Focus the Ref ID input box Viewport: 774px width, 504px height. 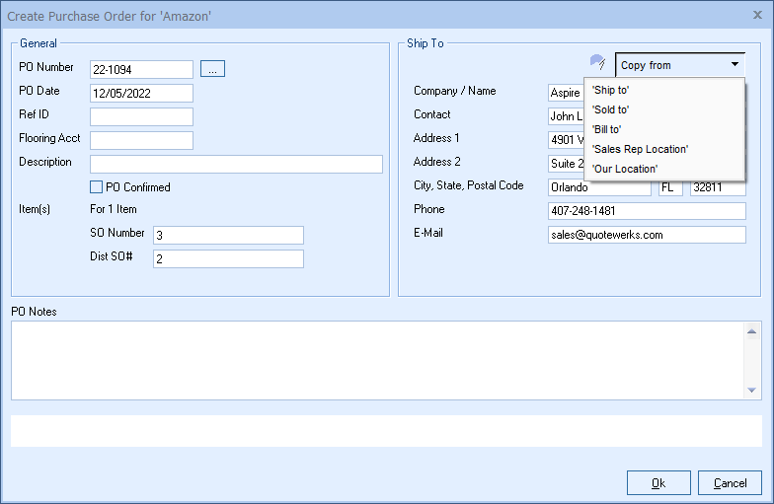point(141,116)
